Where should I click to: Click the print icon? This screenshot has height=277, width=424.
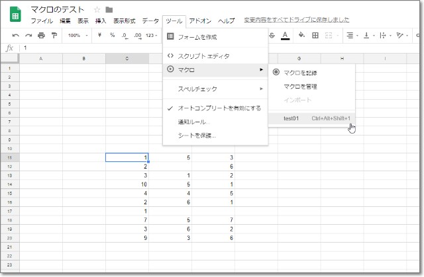tap(41, 35)
